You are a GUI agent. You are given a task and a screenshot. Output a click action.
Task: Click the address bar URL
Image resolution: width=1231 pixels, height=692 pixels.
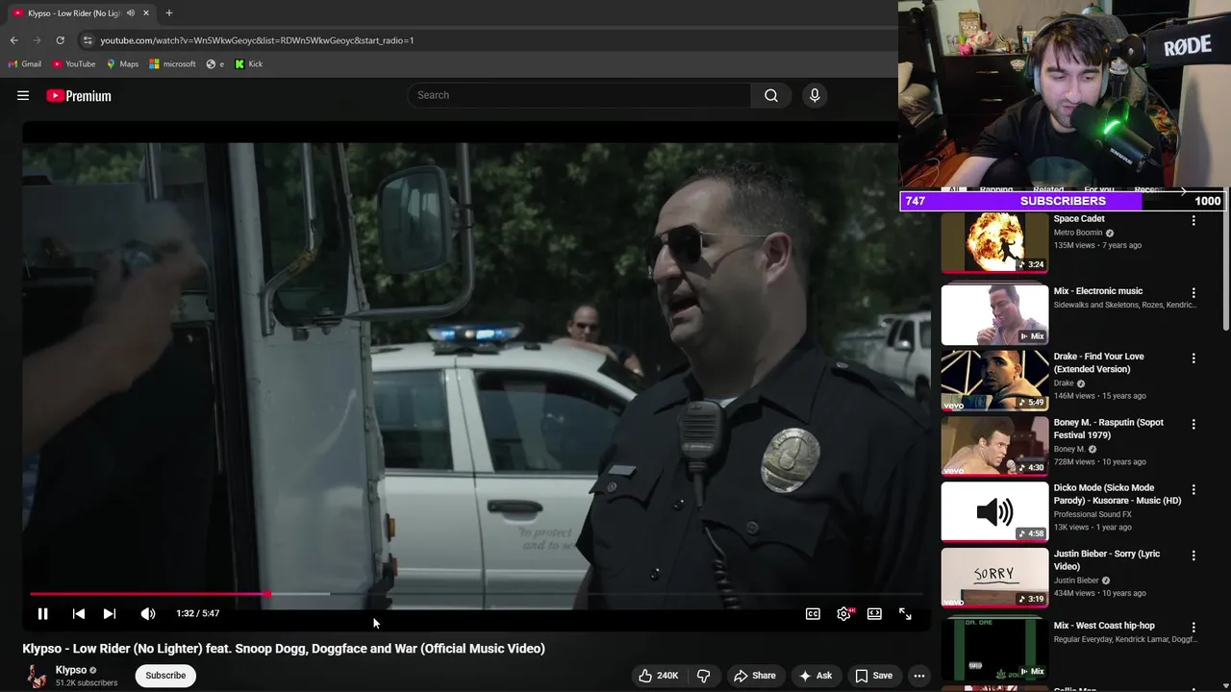(x=257, y=40)
